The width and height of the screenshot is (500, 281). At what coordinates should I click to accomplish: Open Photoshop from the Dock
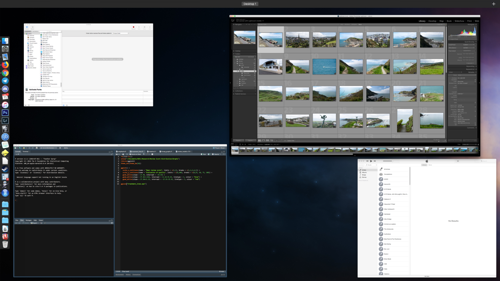point(5,113)
